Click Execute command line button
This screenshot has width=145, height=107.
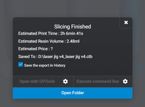tap(98, 81)
